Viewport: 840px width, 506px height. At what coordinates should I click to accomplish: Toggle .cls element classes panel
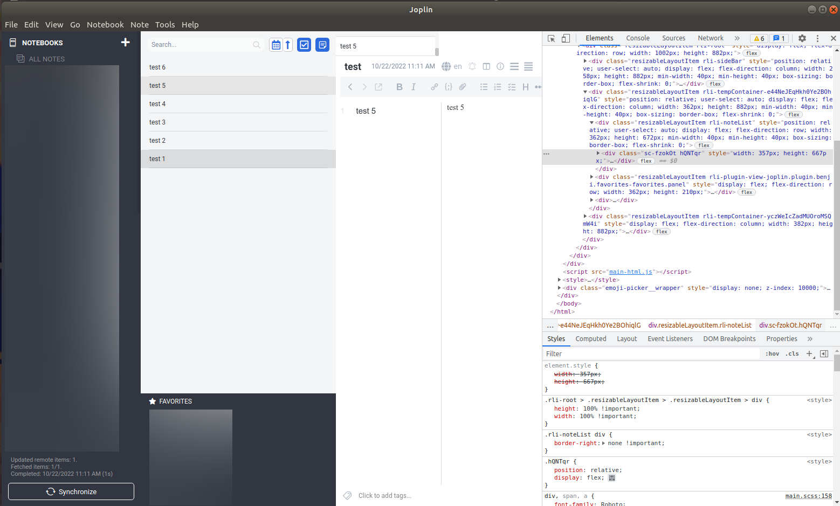click(x=793, y=353)
